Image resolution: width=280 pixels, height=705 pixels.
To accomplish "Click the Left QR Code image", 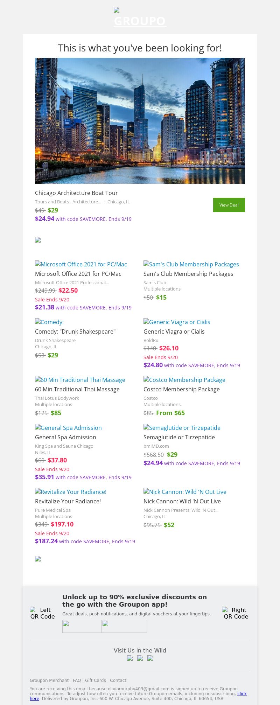I will pos(42,613).
